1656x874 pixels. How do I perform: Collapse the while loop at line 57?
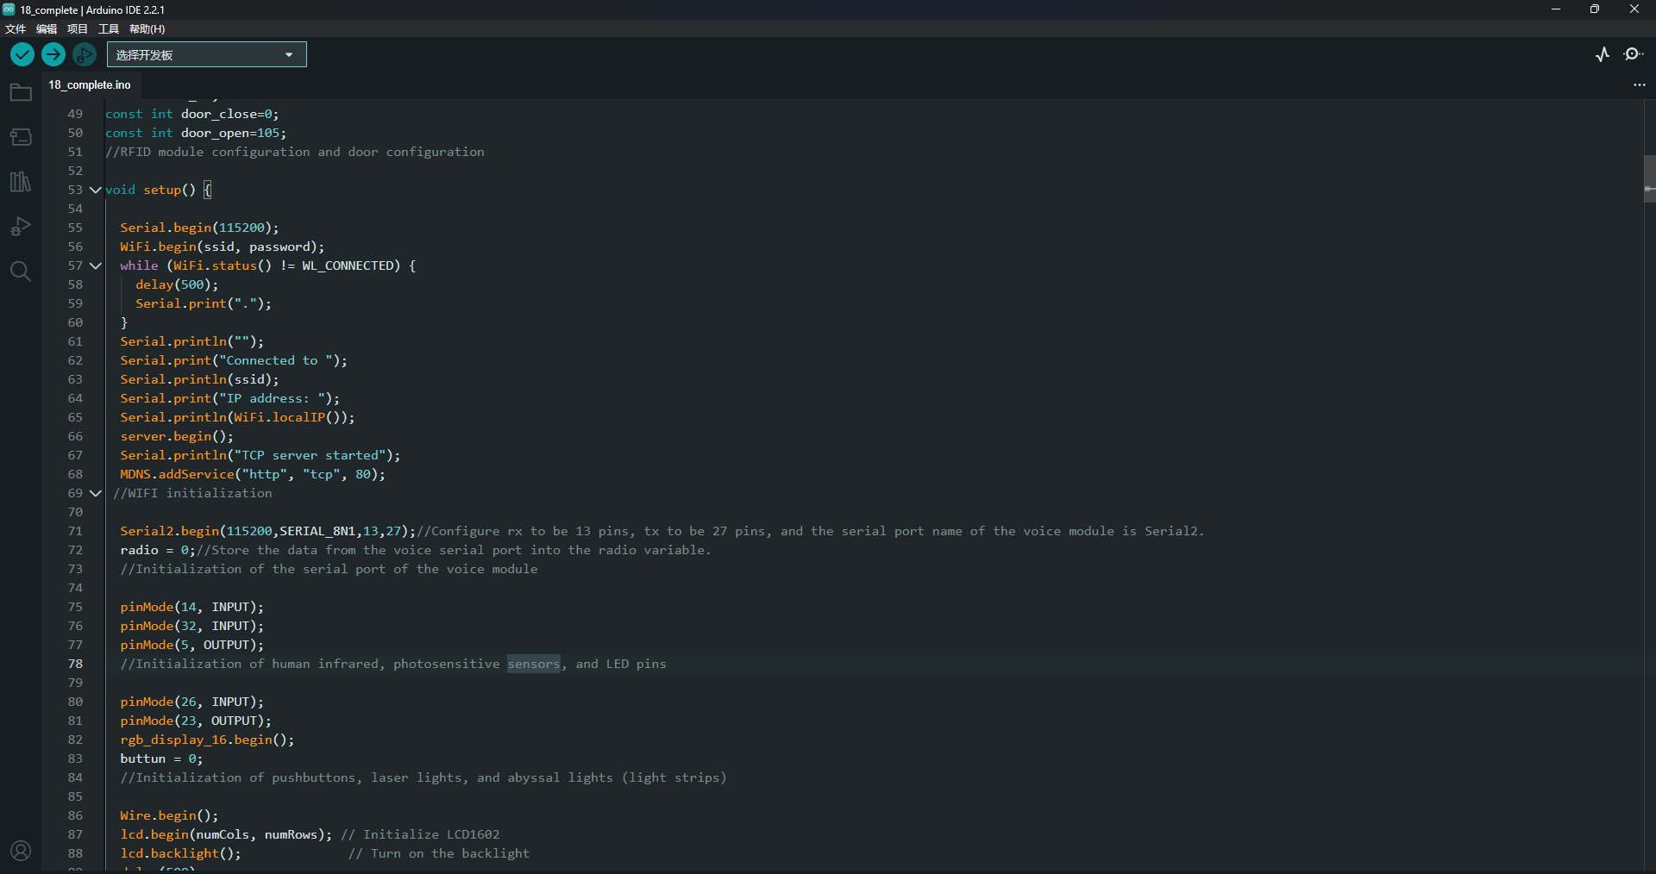95,265
